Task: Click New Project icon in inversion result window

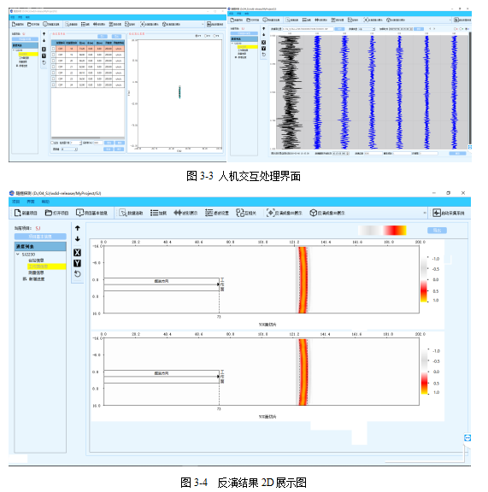Action: pos(18,213)
